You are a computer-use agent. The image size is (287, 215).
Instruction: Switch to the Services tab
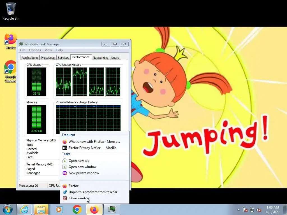pyautogui.click(x=64, y=58)
